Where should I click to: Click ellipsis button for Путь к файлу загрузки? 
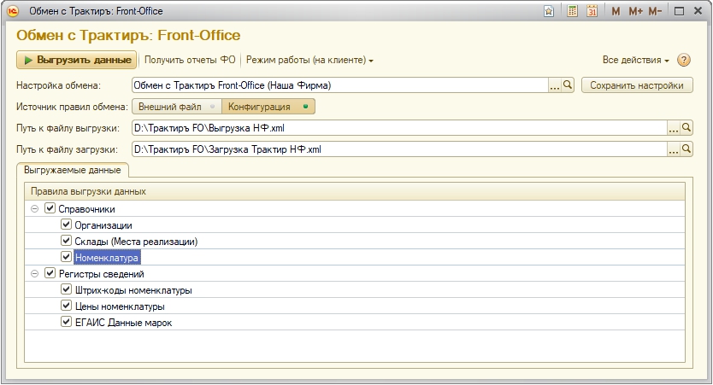(673, 149)
